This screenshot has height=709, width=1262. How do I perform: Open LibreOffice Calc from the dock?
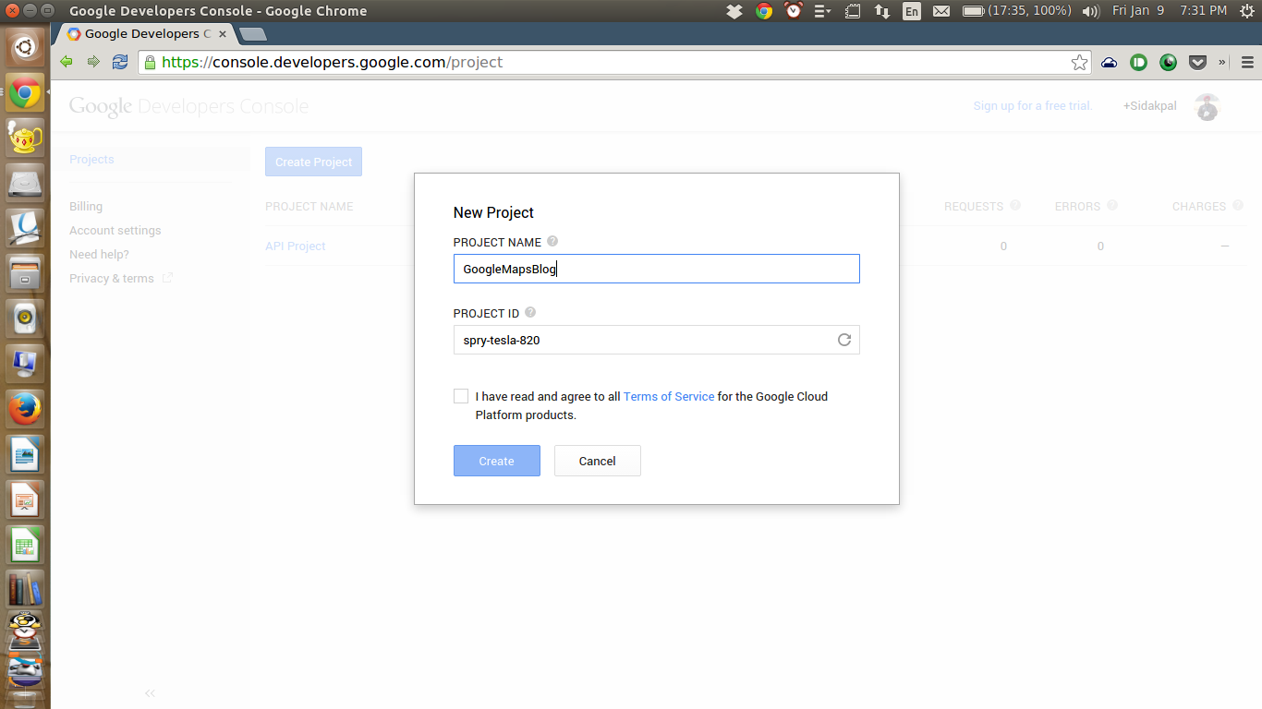pyautogui.click(x=25, y=546)
